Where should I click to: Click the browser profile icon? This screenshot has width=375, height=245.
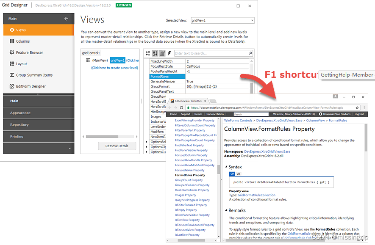336,96
